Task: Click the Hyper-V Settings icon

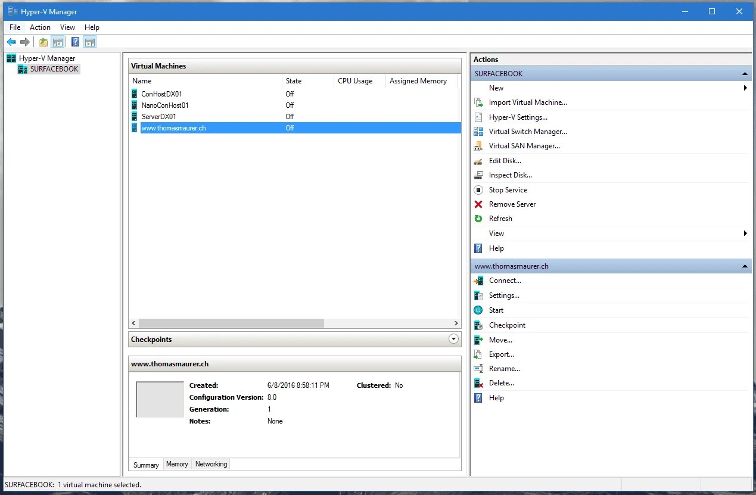Action: click(x=478, y=117)
